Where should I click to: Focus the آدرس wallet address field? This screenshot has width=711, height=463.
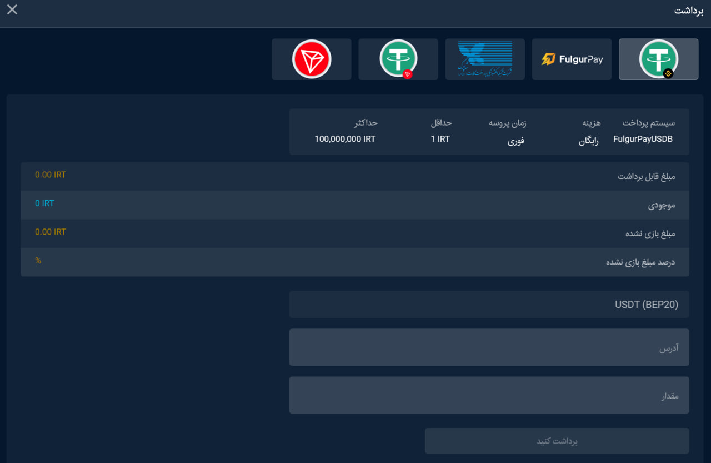tap(489, 347)
